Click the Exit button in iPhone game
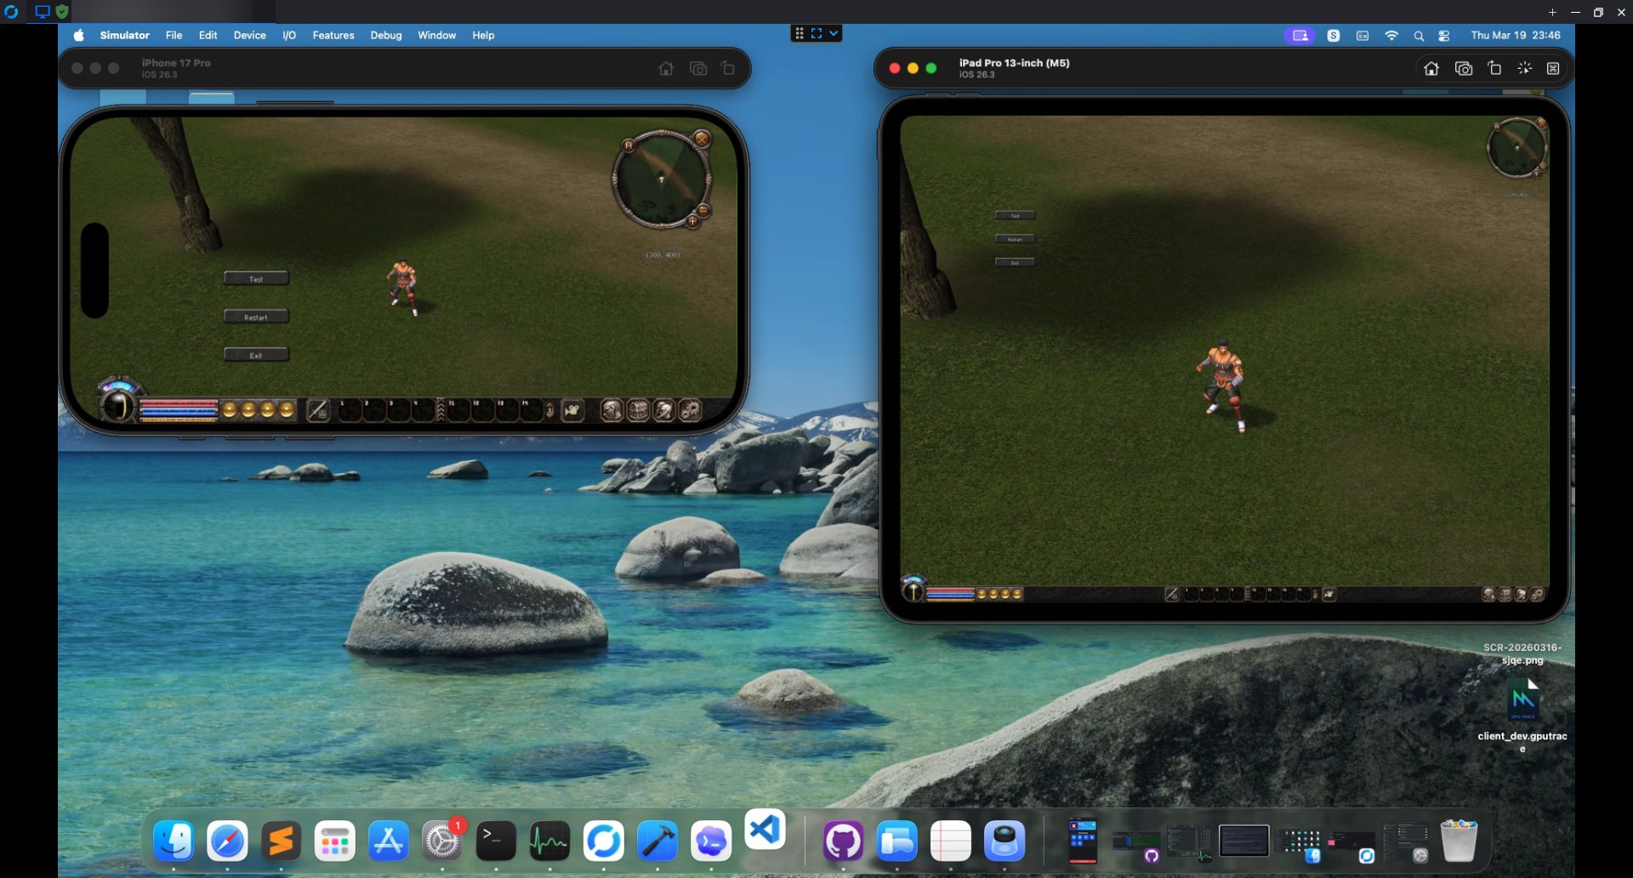1633x878 pixels. pyautogui.click(x=256, y=355)
